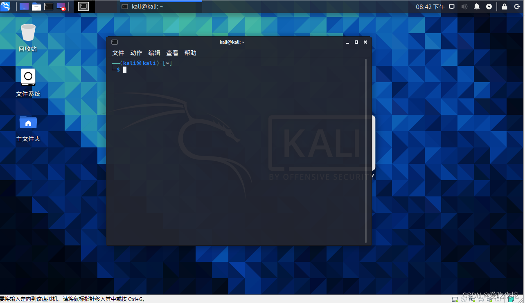Open the terminal 帮助 menu
The image size is (525, 303).
coord(190,53)
